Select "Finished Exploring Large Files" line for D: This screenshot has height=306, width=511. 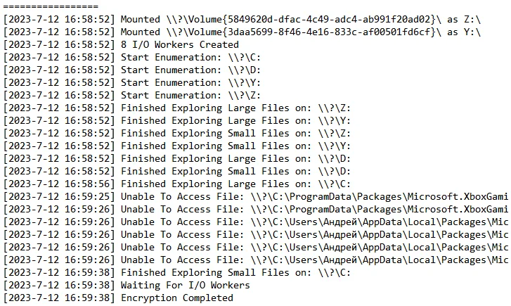pos(235,158)
